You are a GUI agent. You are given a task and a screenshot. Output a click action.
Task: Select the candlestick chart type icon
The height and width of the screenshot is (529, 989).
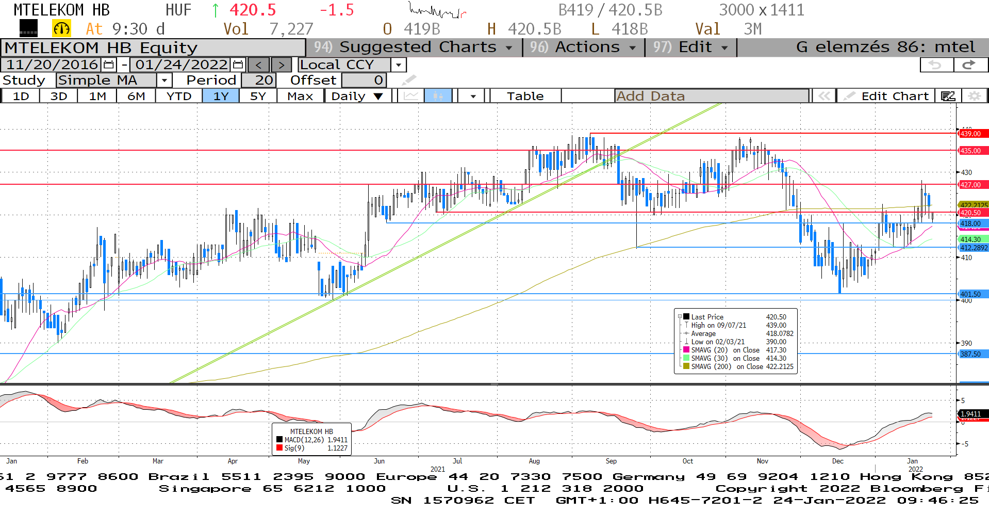point(438,96)
